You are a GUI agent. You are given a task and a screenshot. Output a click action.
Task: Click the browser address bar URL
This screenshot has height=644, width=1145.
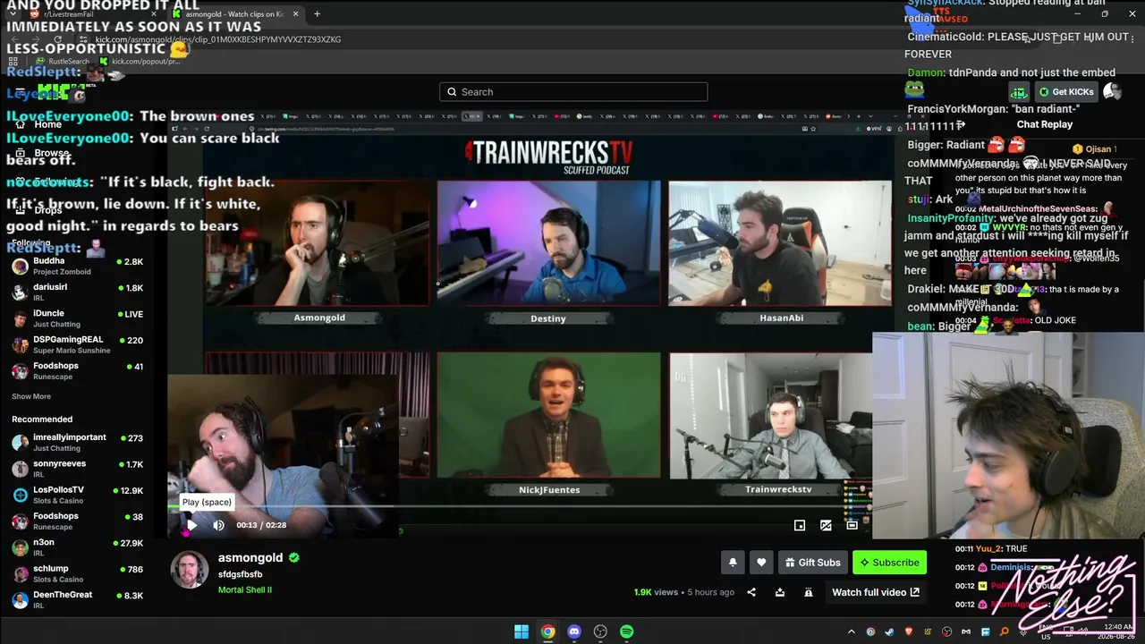(218, 39)
